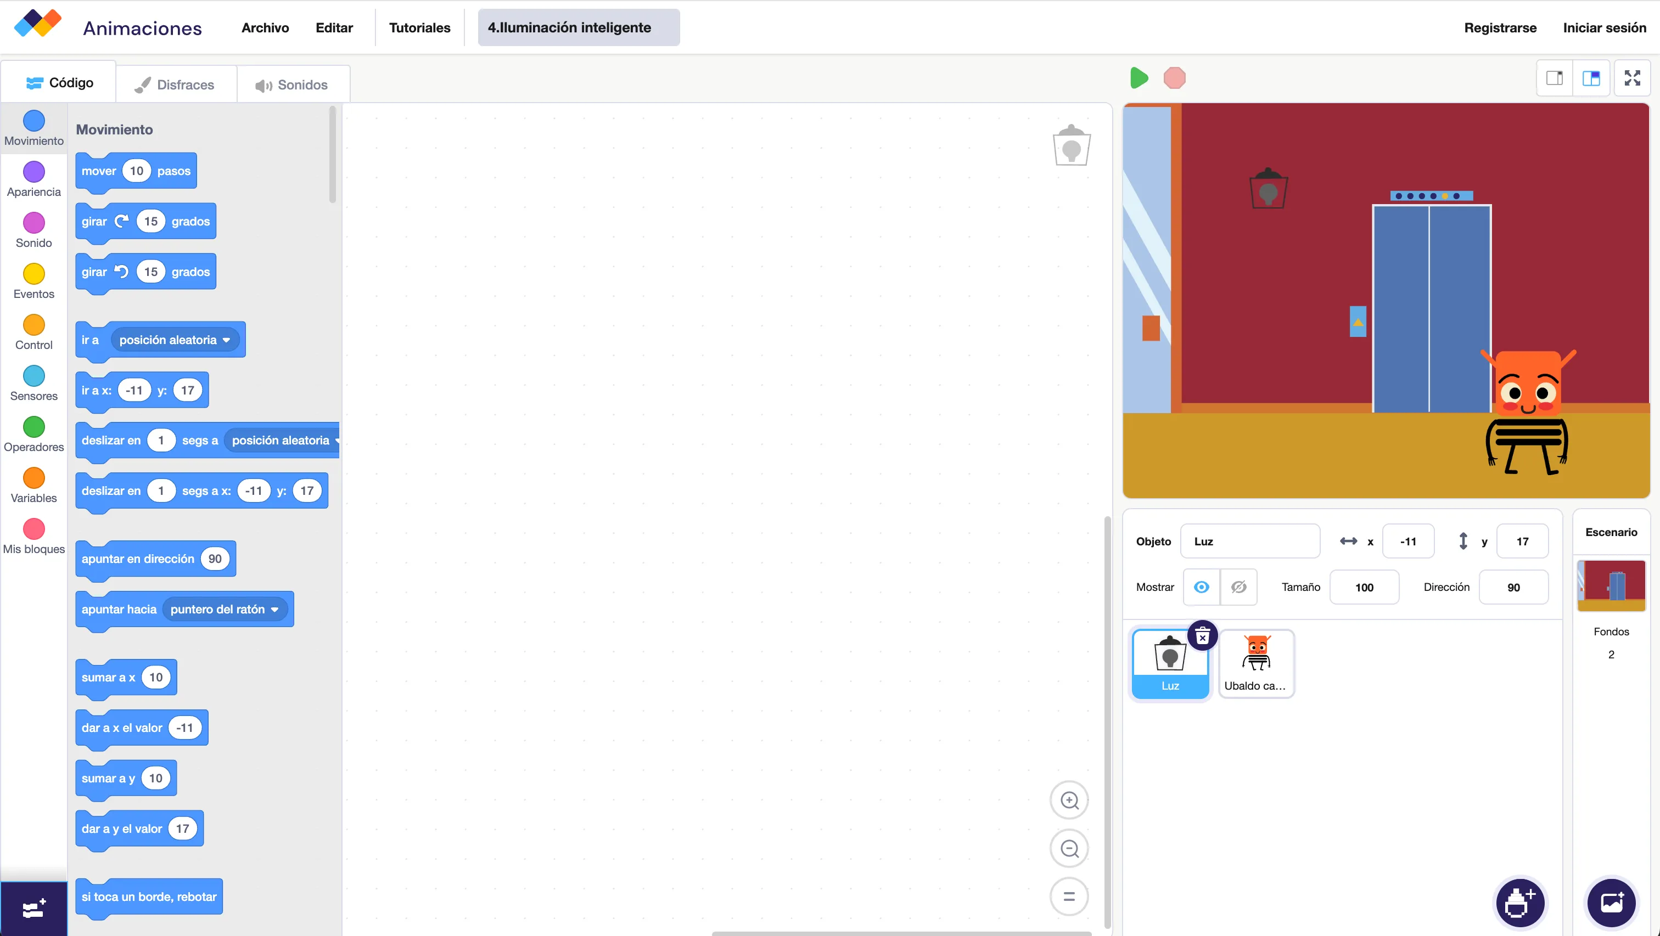Zoom in on the code workspace
1660x936 pixels.
(x=1069, y=800)
